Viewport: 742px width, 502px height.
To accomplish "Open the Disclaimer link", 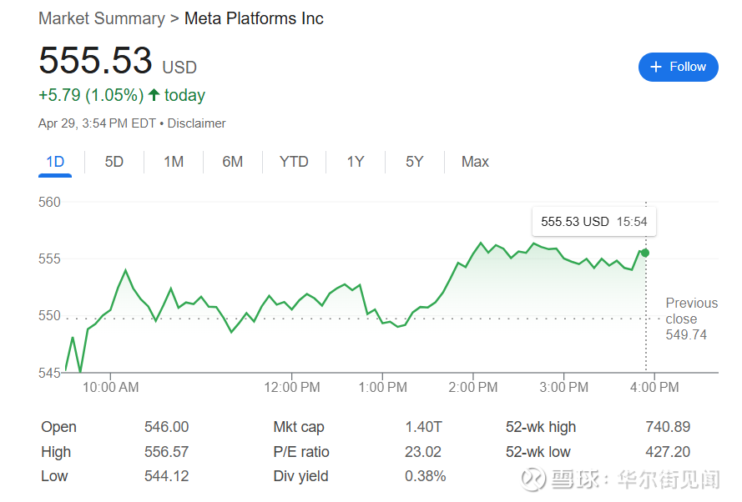I will coord(197,123).
